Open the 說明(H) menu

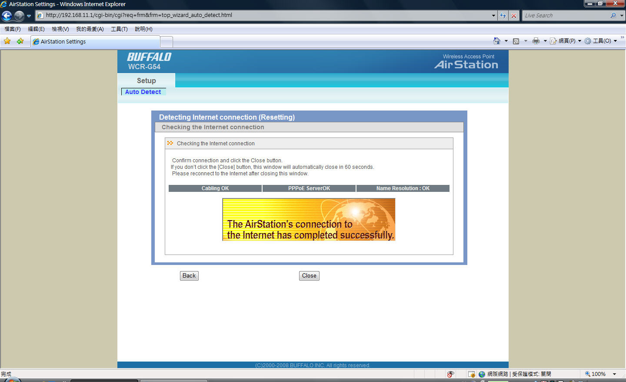pos(143,29)
